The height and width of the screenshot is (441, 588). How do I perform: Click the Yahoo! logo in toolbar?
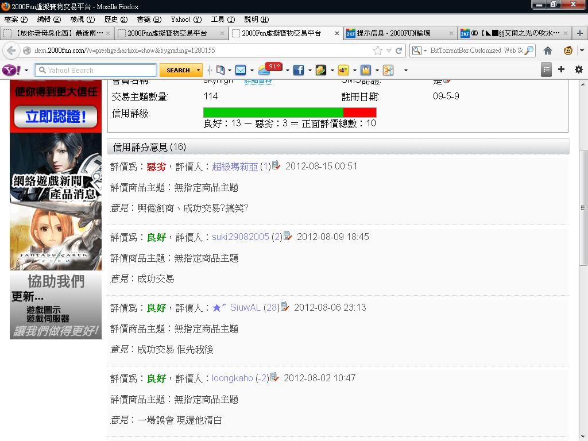(11, 70)
